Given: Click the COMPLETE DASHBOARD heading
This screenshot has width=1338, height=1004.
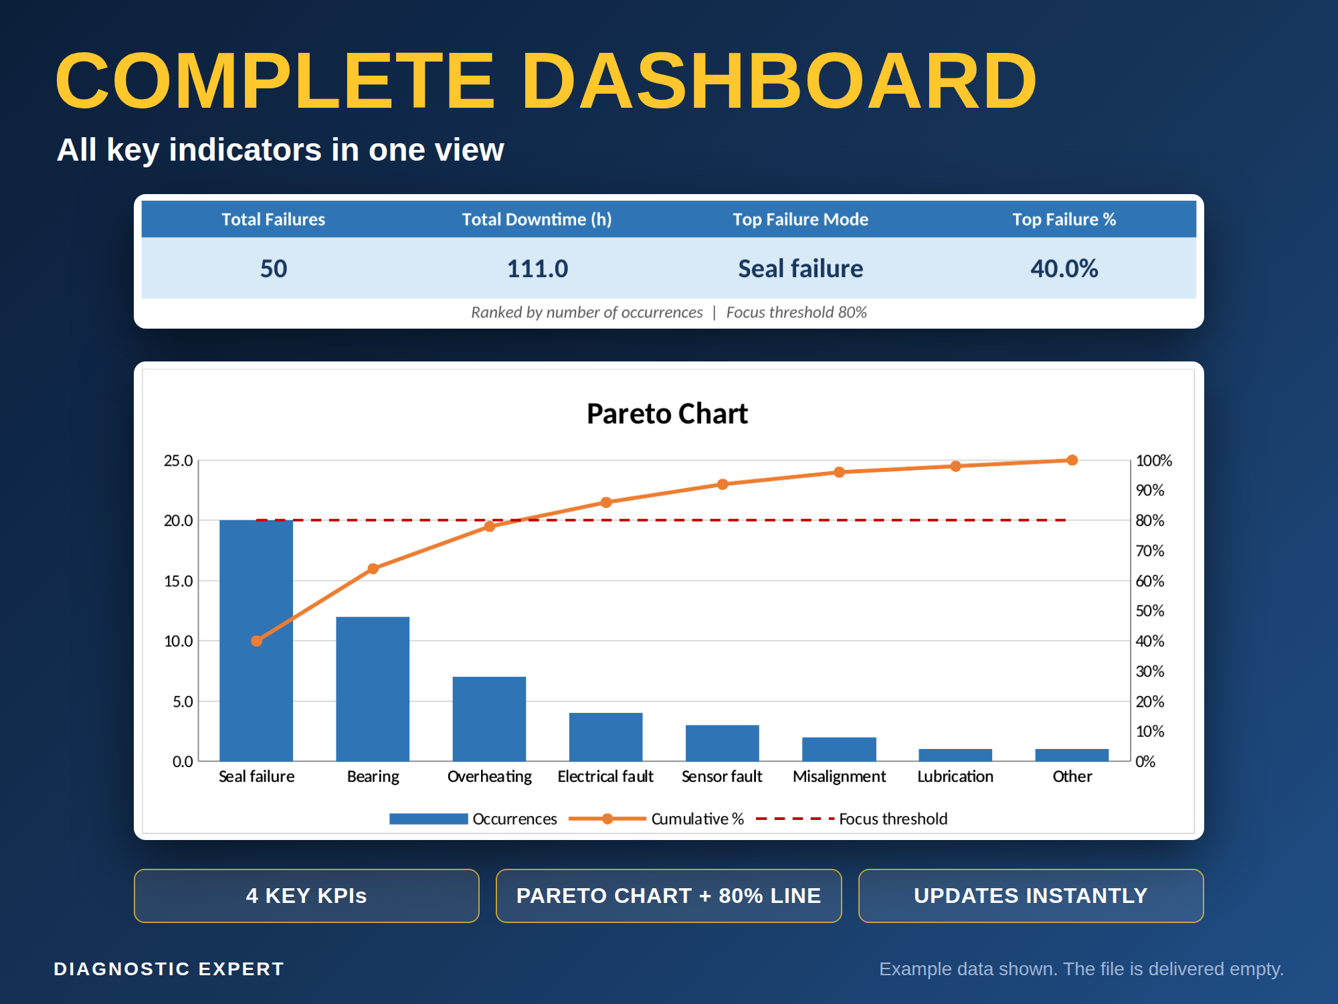Looking at the screenshot, I should point(546,81).
